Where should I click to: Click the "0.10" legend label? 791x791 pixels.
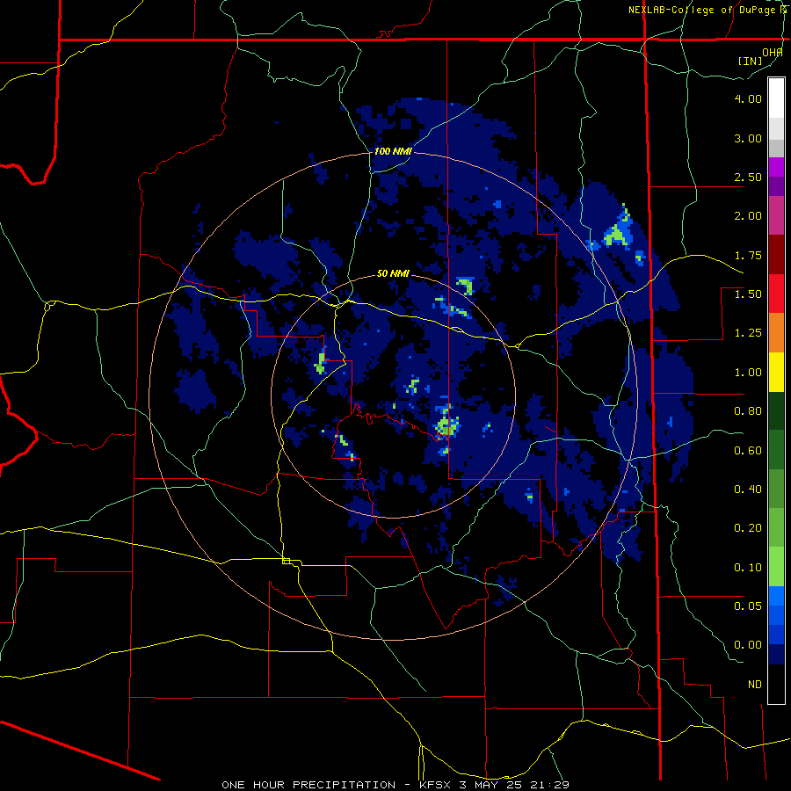pos(748,568)
